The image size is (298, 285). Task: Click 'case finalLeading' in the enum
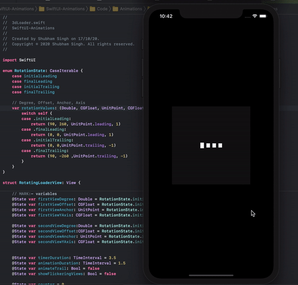point(32,81)
